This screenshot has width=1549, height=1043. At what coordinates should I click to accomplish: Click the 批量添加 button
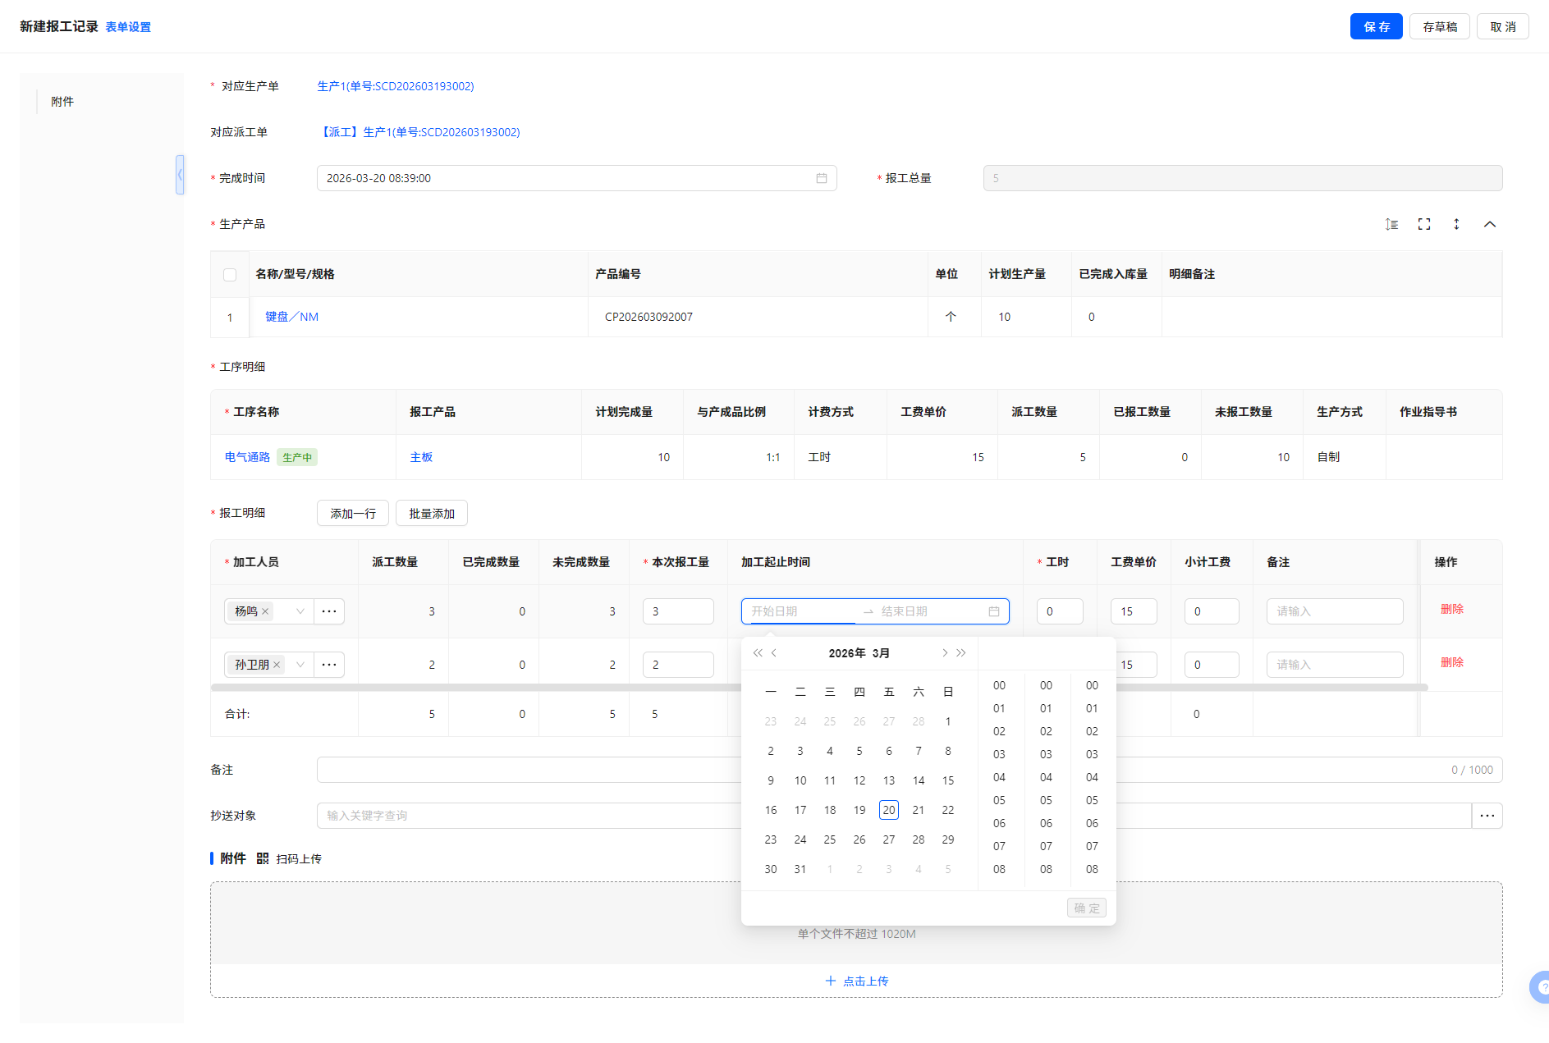click(x=432, y=514)
